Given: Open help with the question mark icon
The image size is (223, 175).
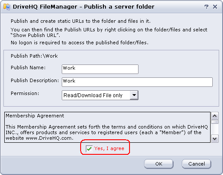Looking at the screenshot, I should 206,7.
